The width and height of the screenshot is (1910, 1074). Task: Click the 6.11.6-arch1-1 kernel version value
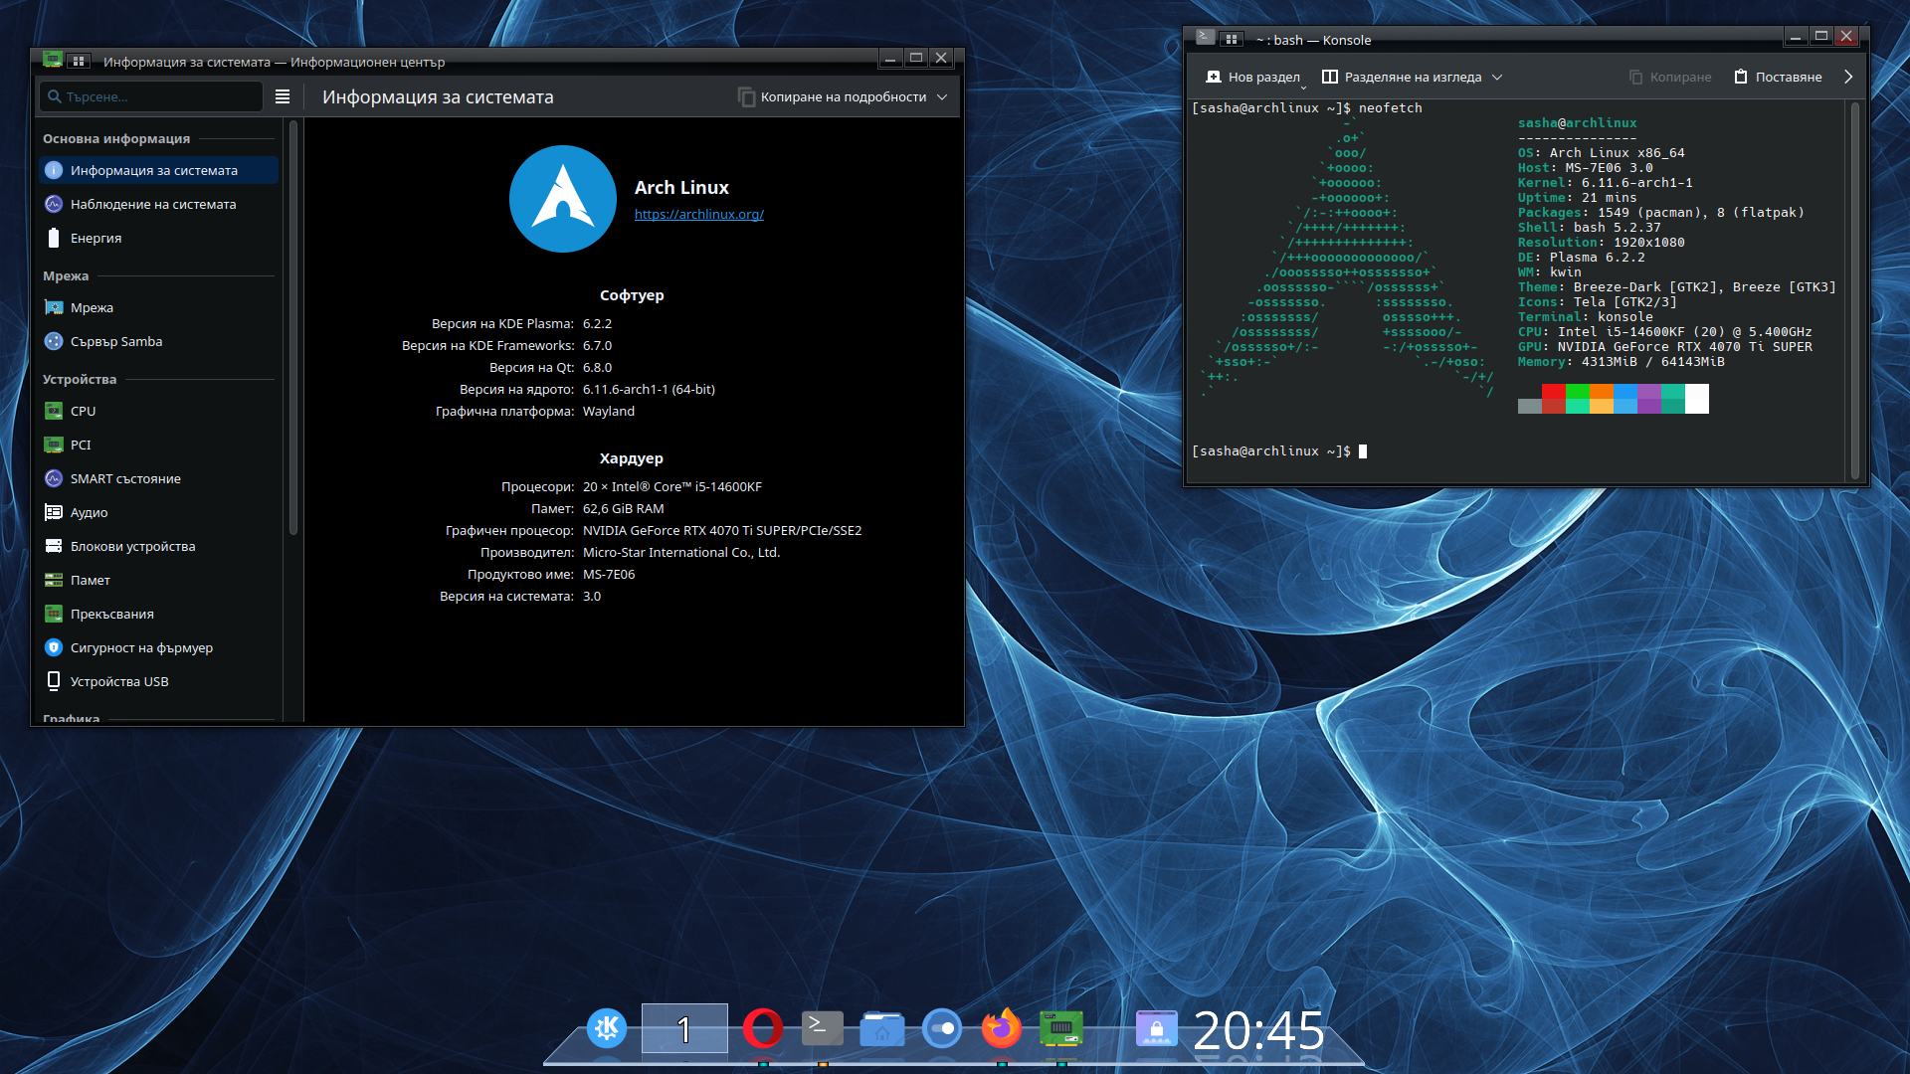[x=649, y=389]
